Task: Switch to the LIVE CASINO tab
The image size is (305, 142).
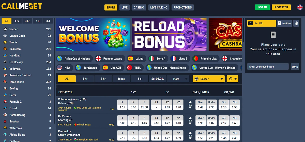Action: pos(159,7)
